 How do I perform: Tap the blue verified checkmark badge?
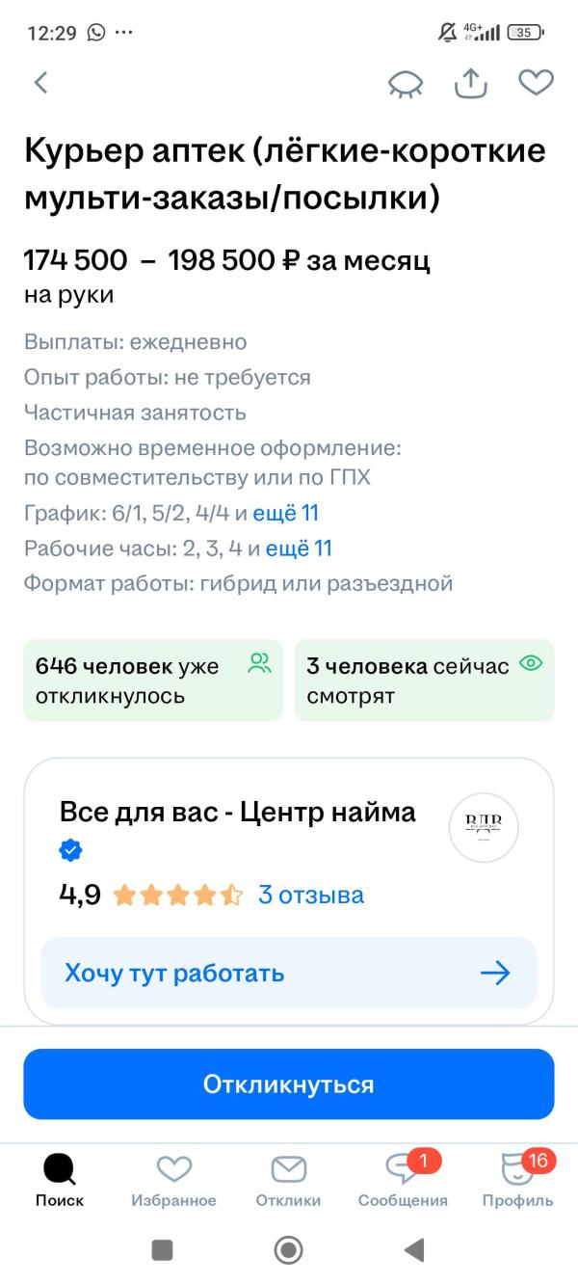(x=71, y=851)
